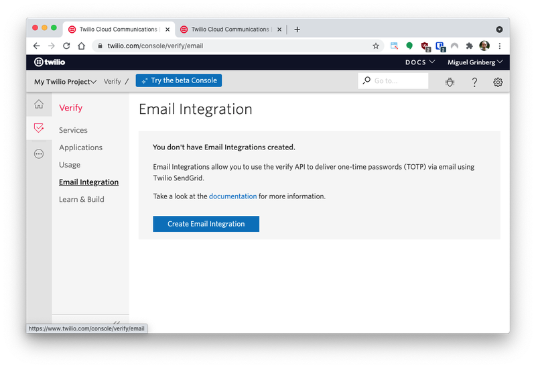
Task: Click the browser back arrow
Action: [37, 46]
